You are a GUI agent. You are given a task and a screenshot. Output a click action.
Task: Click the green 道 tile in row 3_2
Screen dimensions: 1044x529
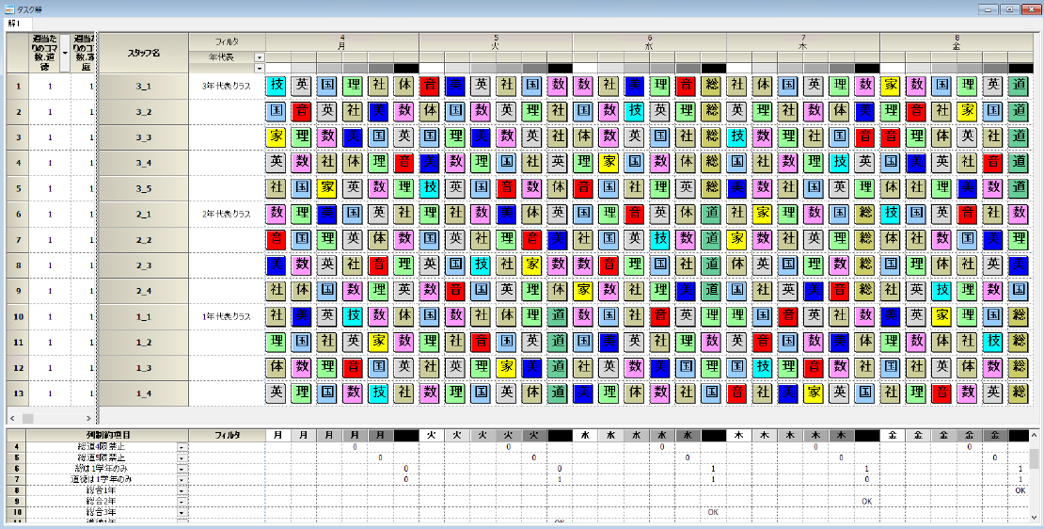click(1019, 111)
